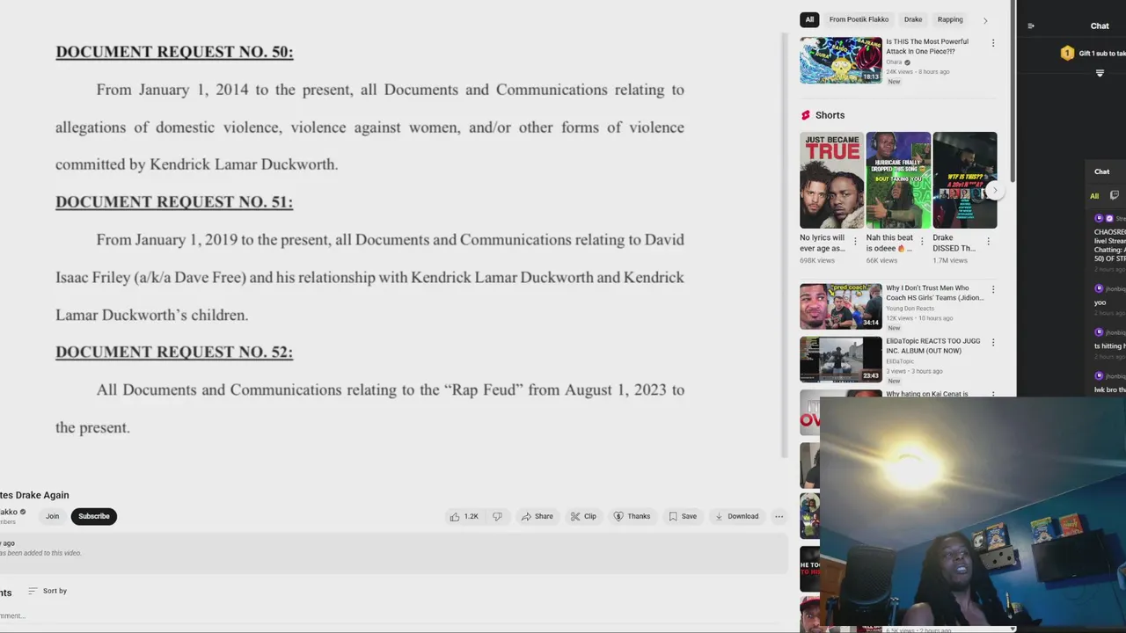Open the Ohara channel link
The width and height of the screenshot is (1126, 633).
pyautogui.click(x=895, y=62)
